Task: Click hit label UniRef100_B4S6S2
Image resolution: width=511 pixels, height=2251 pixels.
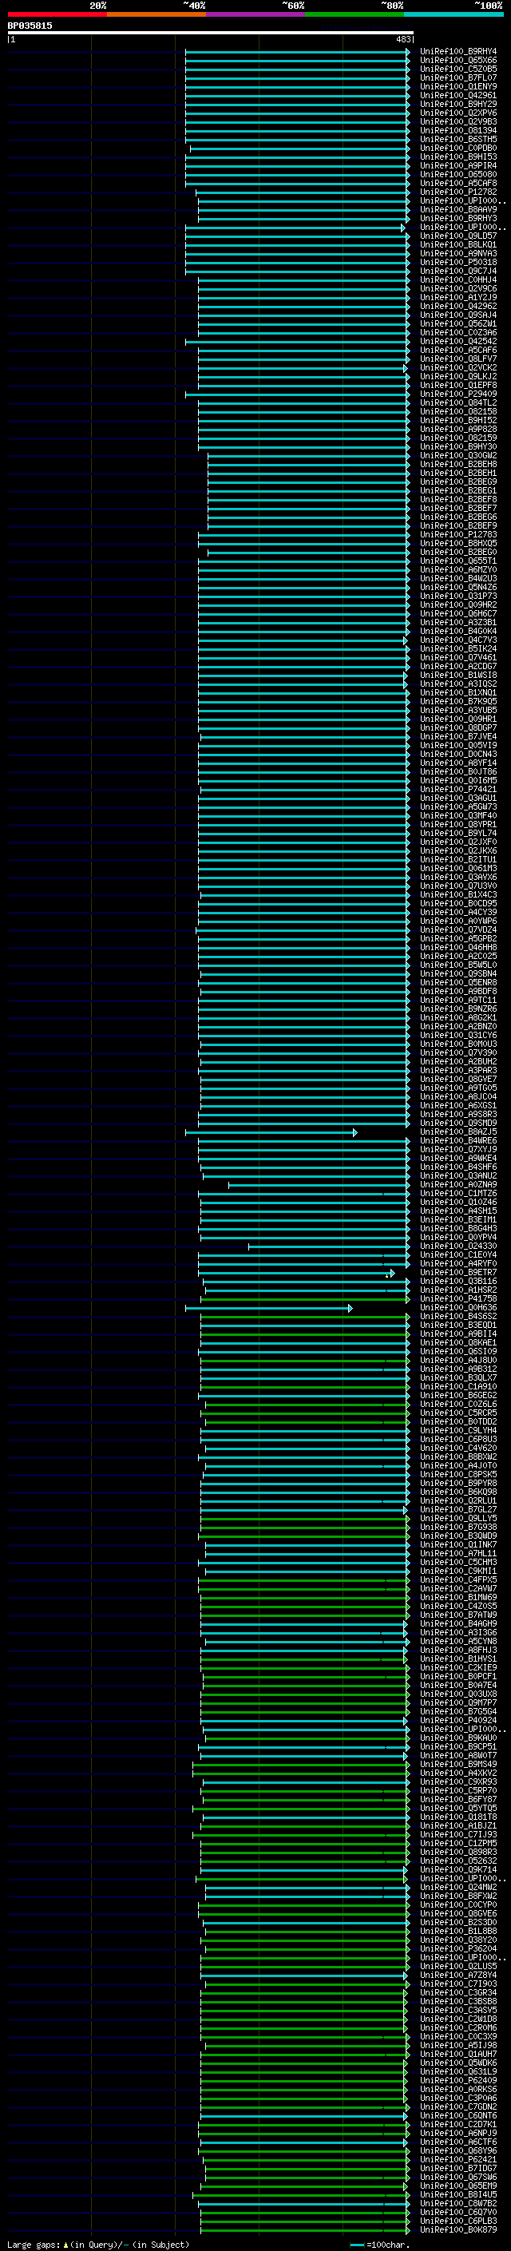Action: click(458, 1316)
